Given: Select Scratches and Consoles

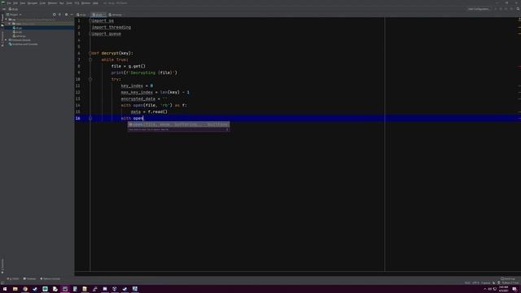Looking at the screenshot, I should pos(23,44).
